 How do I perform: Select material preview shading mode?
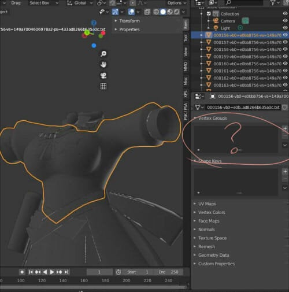(170, 12)
